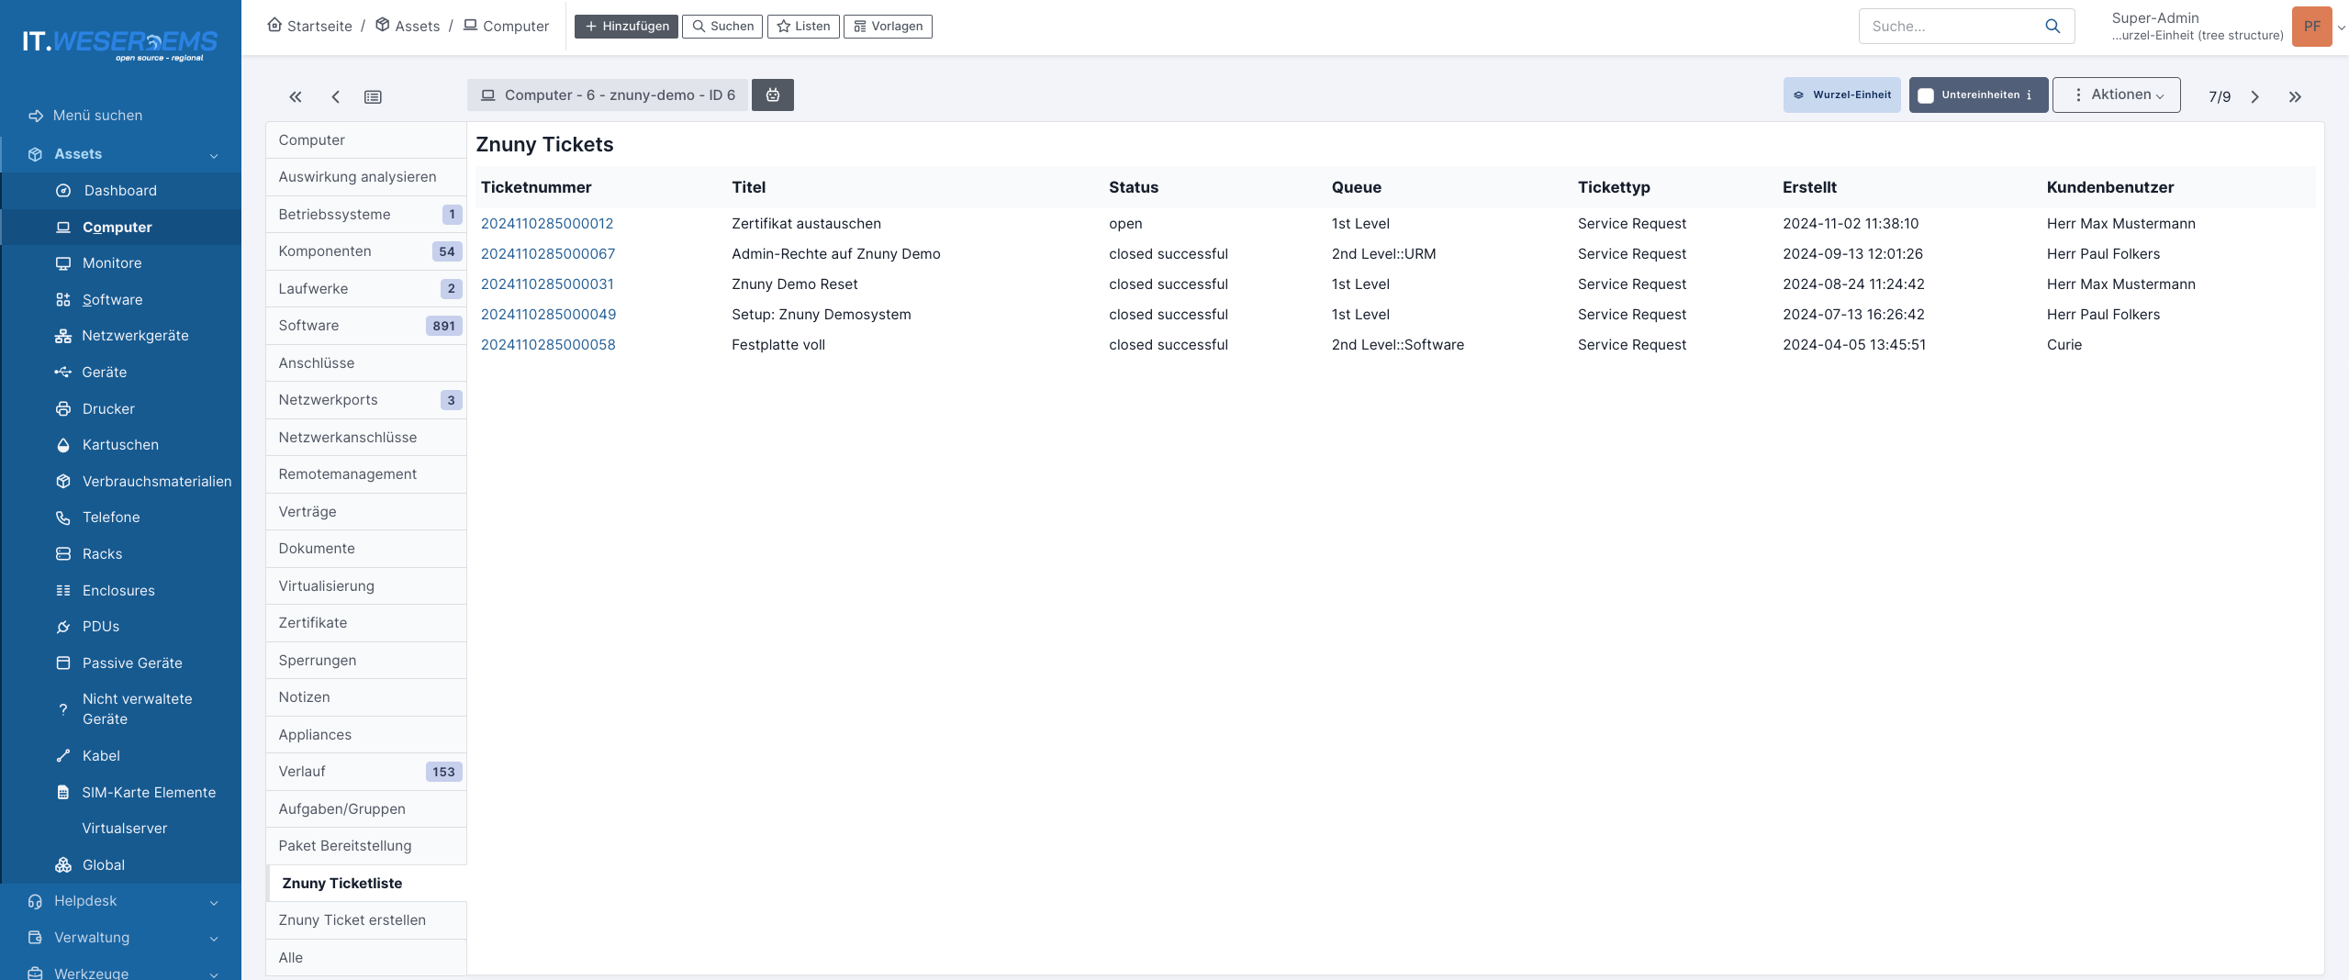The width and height of the screenshot is (2349, 980).
Task: Select the Software tab with 891 badge
Action: 366,326
